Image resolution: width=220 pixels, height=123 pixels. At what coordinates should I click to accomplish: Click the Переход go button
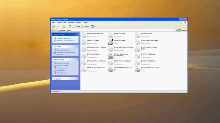(183, 30)
